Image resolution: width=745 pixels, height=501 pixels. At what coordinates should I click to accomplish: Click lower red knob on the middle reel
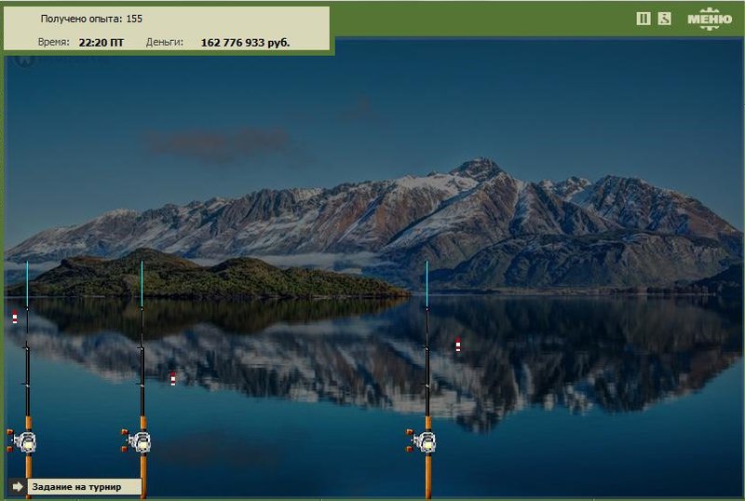(125, 449)
